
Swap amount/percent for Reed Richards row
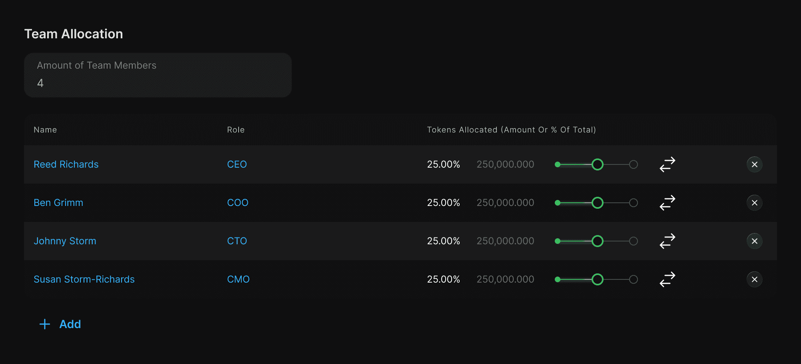click(667, 164)
